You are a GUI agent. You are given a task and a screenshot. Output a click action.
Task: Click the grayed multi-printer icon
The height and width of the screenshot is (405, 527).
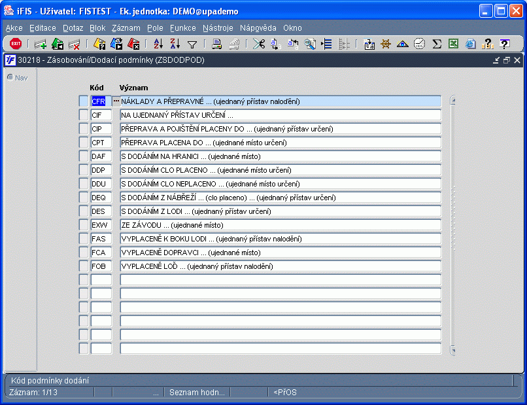pyautogui.click(x=234, y=44)
